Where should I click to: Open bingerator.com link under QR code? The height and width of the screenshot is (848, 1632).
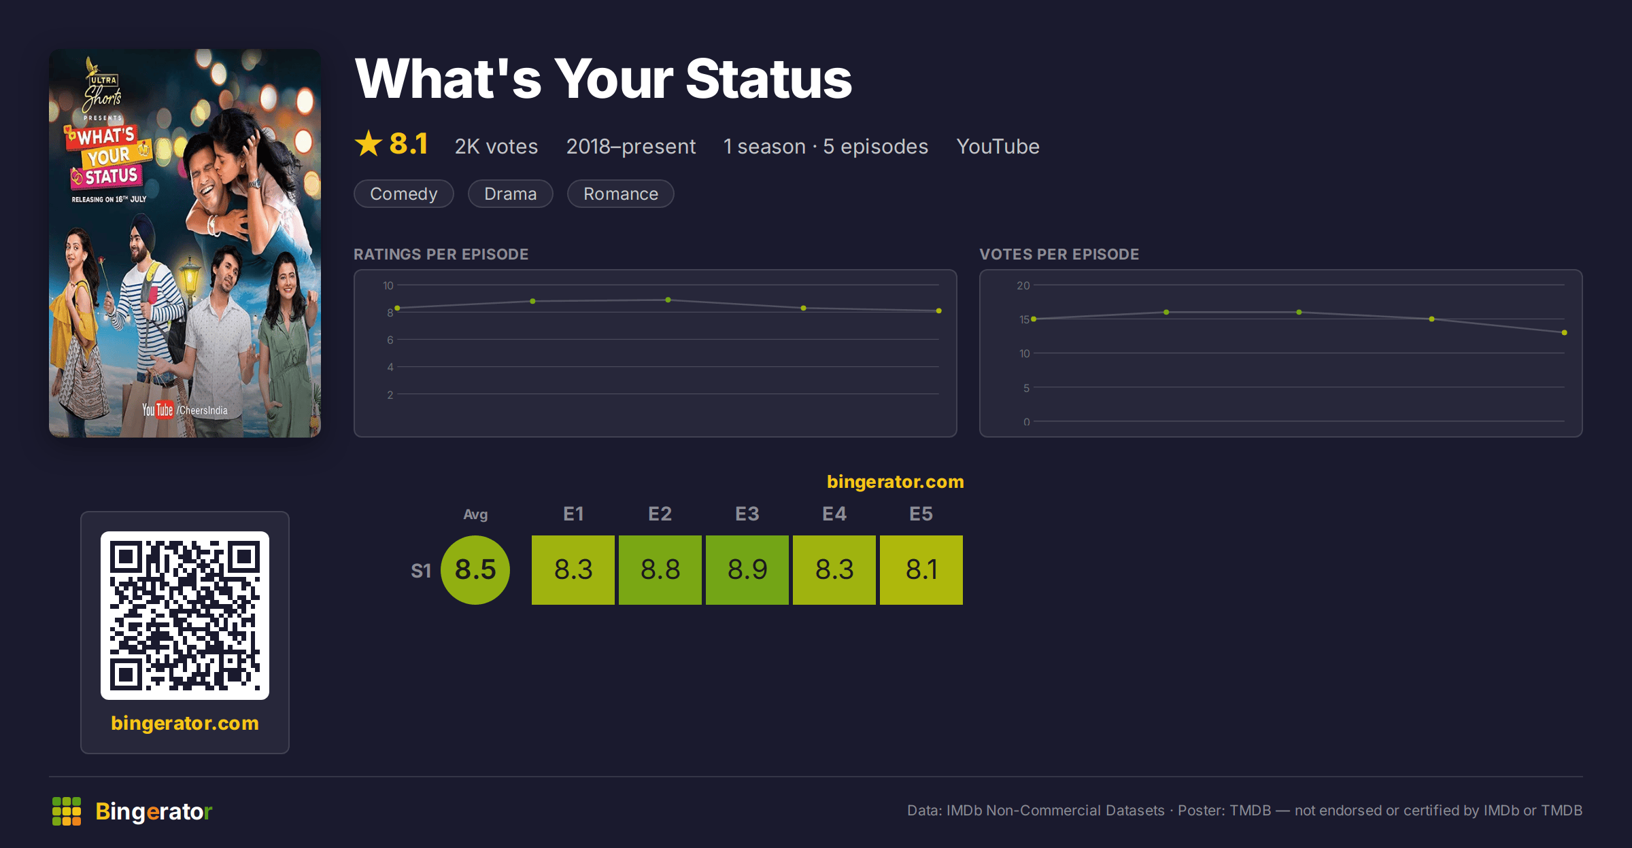click(185, 723)
